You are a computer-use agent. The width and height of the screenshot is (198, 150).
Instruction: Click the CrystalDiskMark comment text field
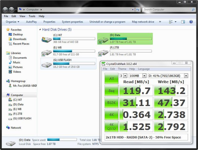[x=146, y=137]
